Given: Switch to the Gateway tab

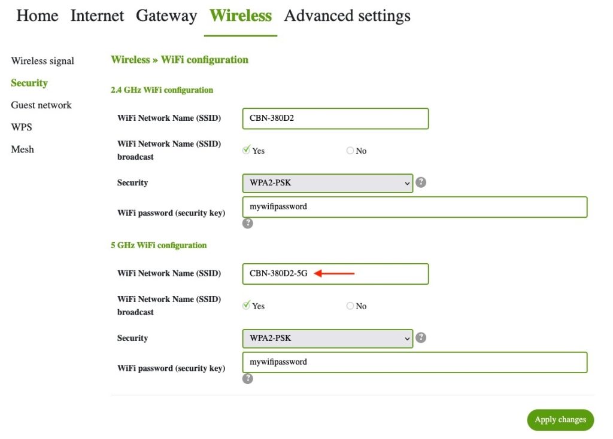Looking at the screenshot, I should point(166,16).
